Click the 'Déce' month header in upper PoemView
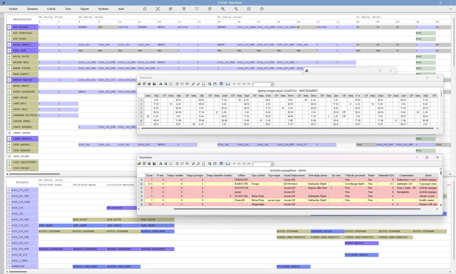This screenshot has height=274, width=456. tap(314, 95)
